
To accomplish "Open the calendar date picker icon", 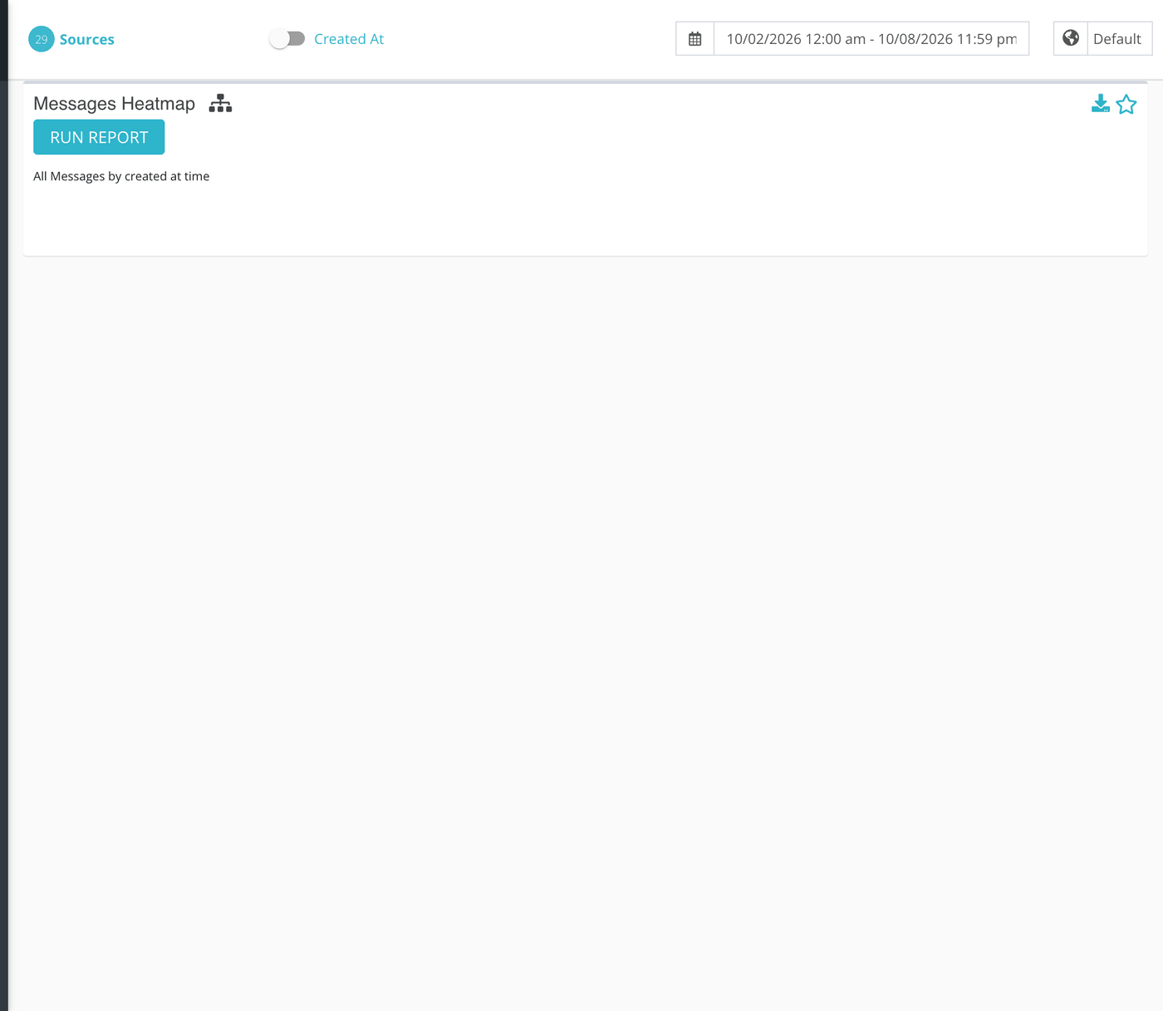I will point(695,39).
